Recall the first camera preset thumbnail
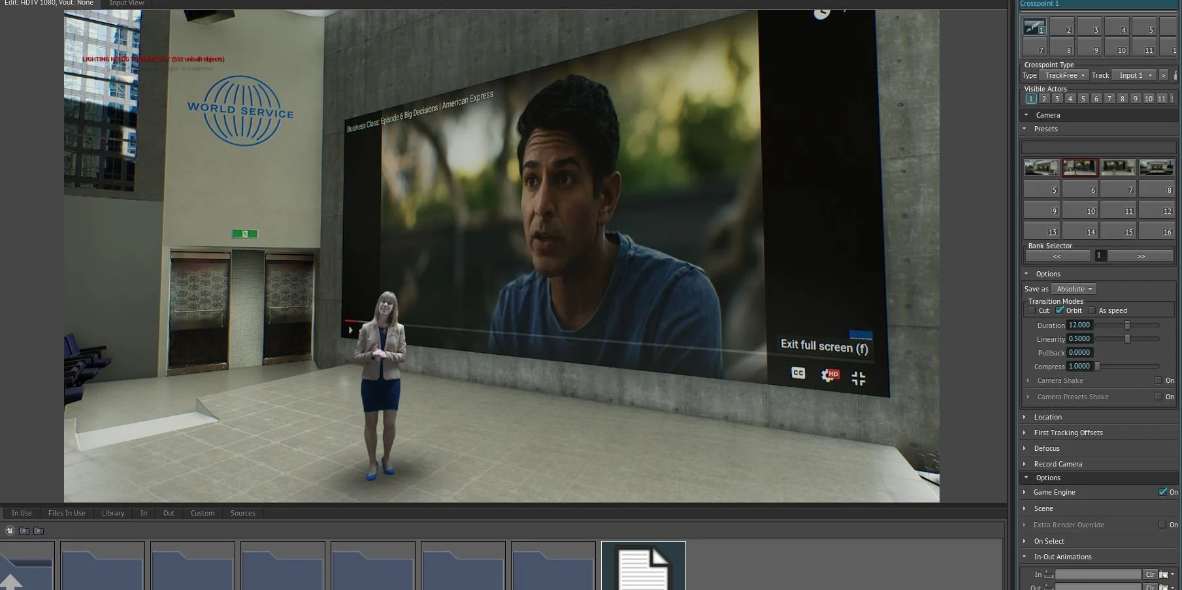 (1042, 168)
